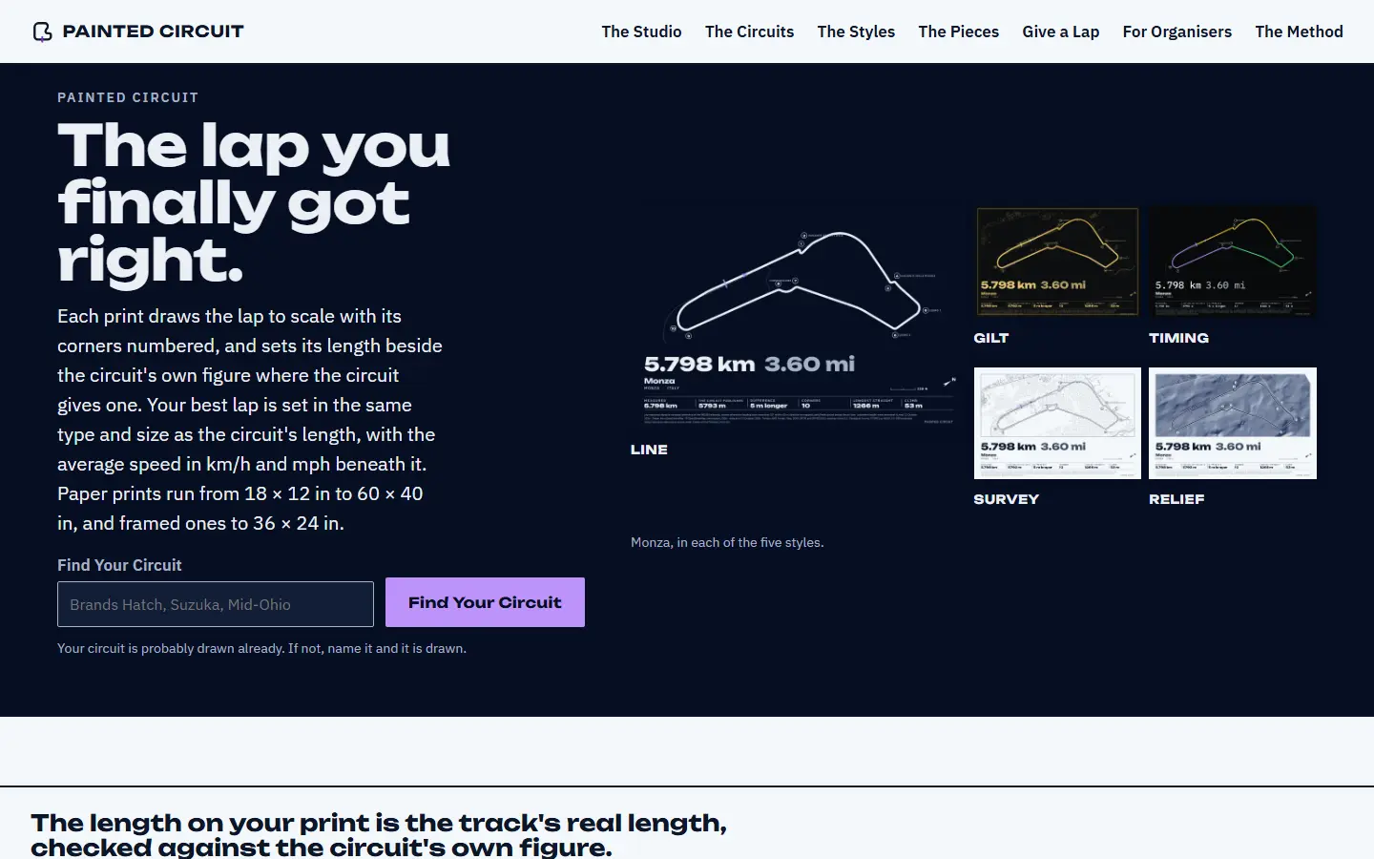Click the TIMING caption label

pyautogui.click(x=1178, y=338)
